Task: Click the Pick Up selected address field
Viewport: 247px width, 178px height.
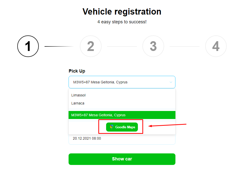Action: tap(118, 82)
